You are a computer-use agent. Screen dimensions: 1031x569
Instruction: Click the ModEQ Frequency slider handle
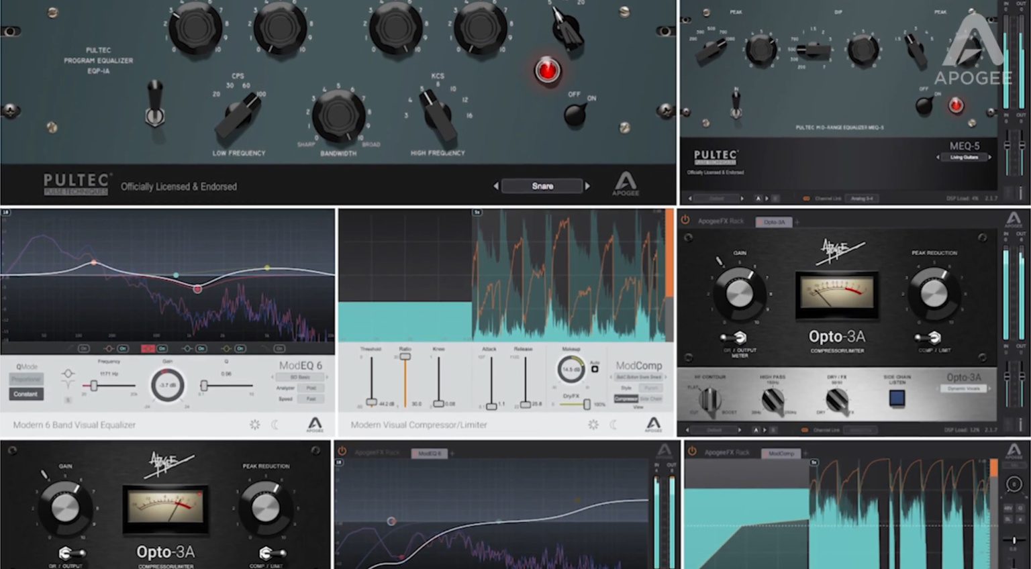[94, 386]
